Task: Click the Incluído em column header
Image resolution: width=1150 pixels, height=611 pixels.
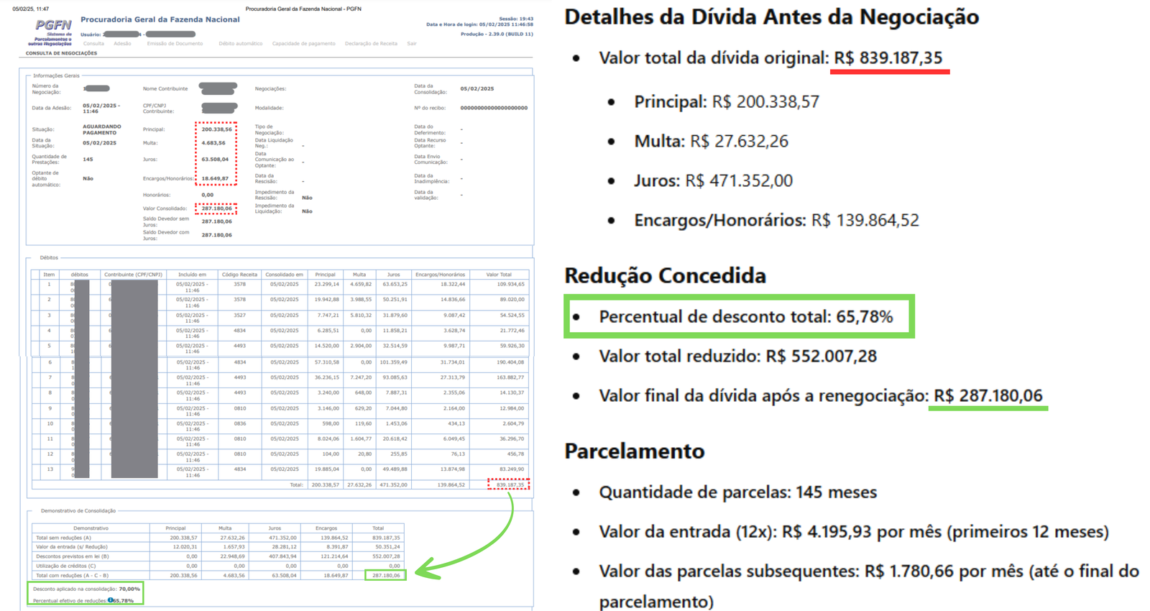Action: click(x=192, y=275)
